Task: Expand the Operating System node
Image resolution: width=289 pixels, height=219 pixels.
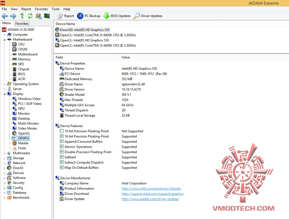Action: pyautogui.click(x=4, y=84)
